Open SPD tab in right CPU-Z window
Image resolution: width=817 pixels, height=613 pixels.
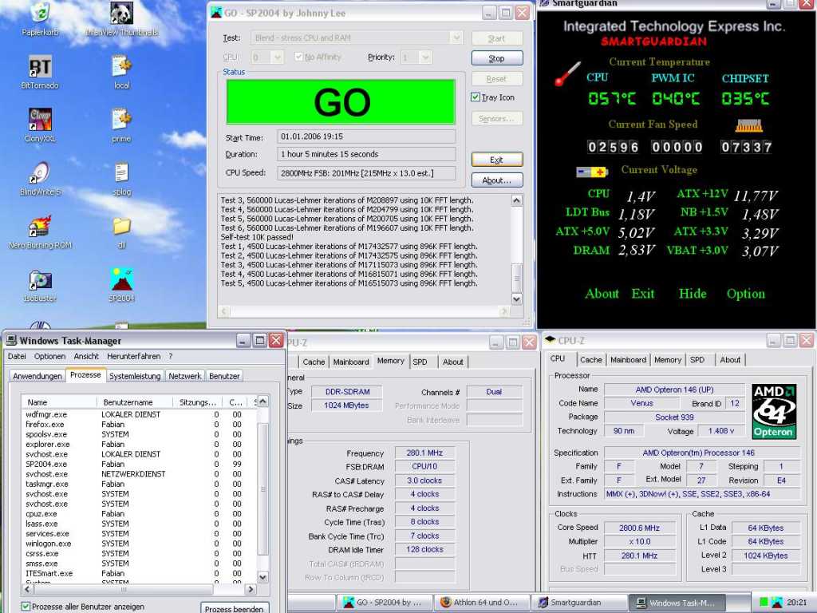(697, 360)
